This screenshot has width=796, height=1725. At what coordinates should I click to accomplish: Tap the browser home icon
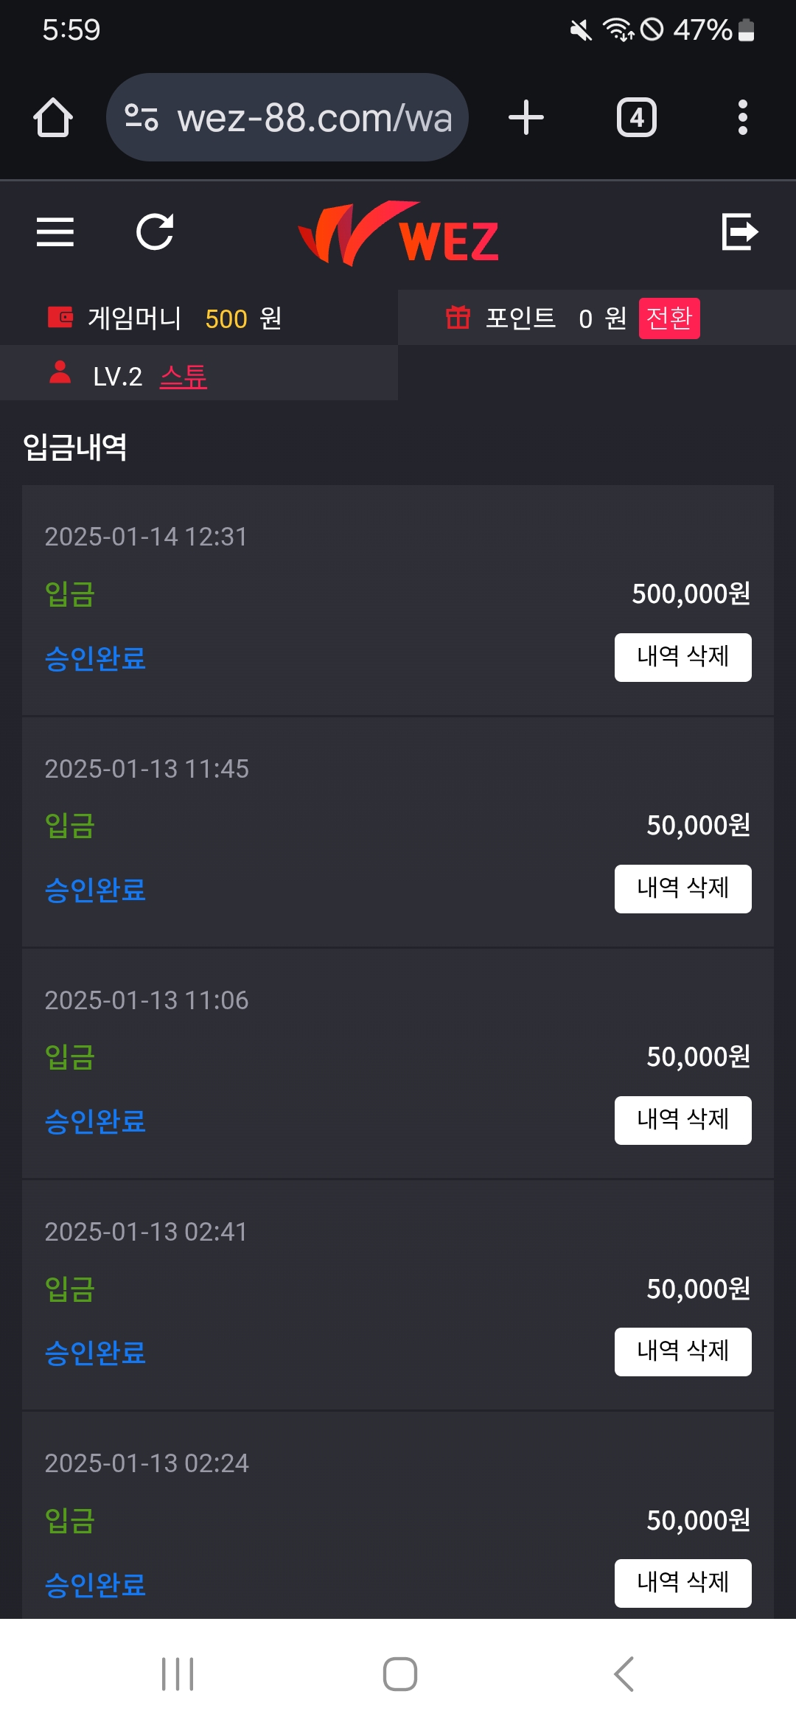(53, 118)
